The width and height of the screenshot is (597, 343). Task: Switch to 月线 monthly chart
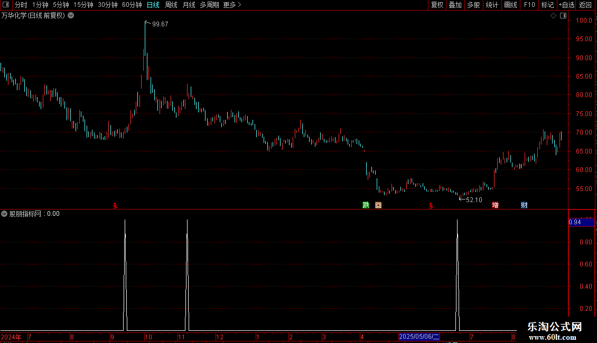pos(189,5)
